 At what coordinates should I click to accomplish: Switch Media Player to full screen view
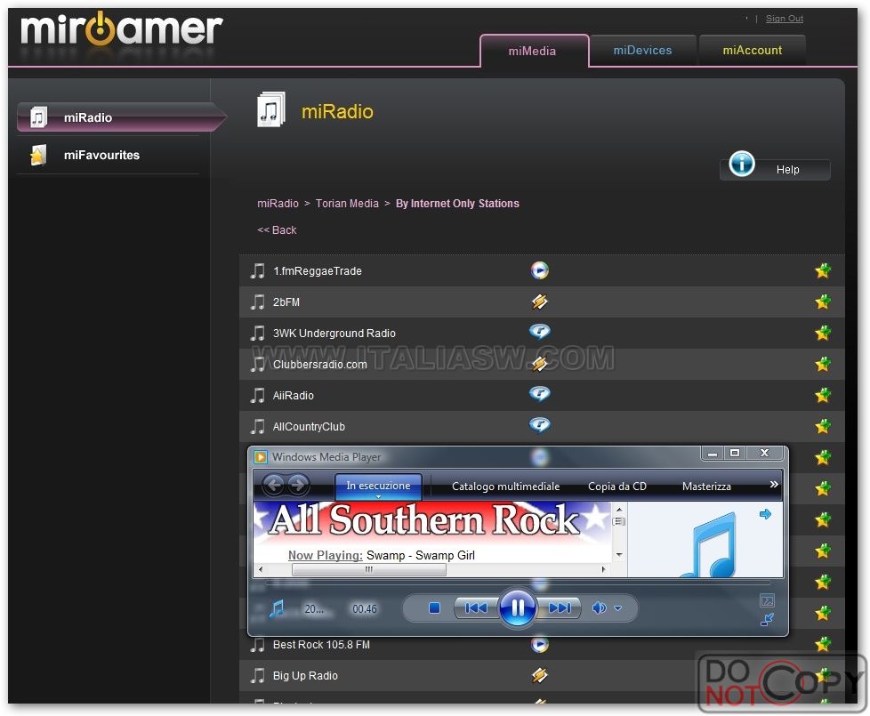pos(767,600)
